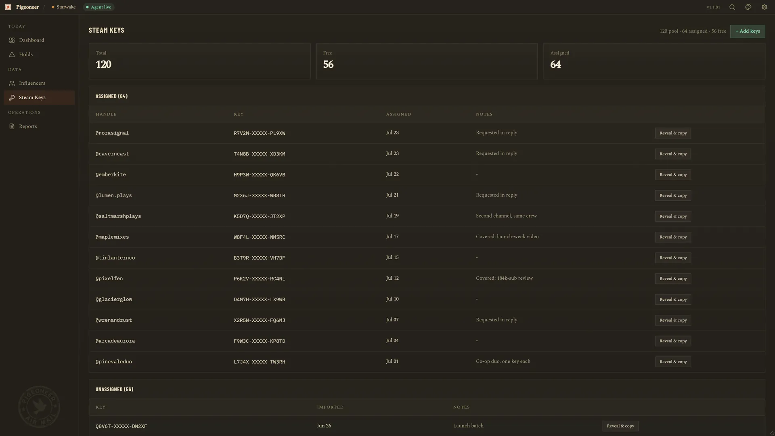Click the Free 56 stat card
Image resolution: width=775 pixels, height=436 pixels.
click(x=427, y=61)
